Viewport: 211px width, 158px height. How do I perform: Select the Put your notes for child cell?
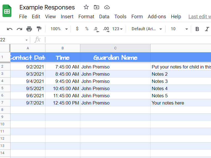(181, 67)
